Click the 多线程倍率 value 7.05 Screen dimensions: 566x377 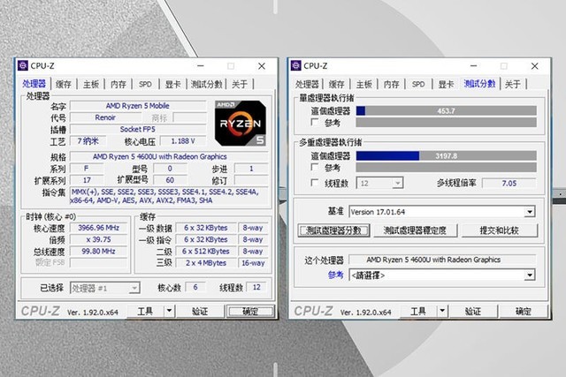coord(509,183)
